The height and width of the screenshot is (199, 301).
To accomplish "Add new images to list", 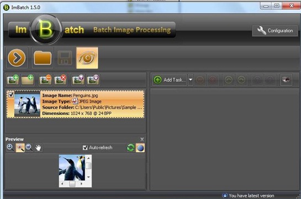I will (13, 80).
